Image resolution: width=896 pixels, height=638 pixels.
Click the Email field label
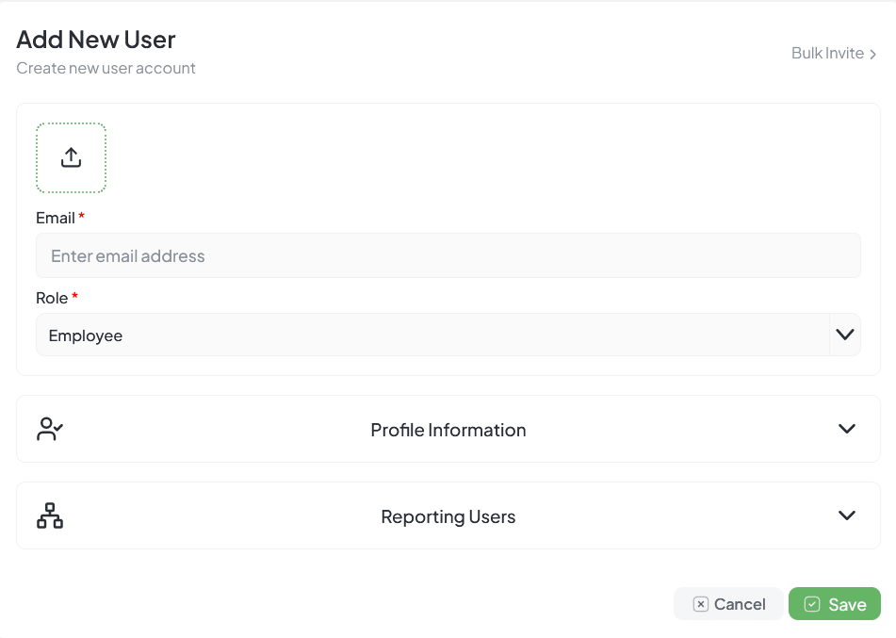(56, 218)
